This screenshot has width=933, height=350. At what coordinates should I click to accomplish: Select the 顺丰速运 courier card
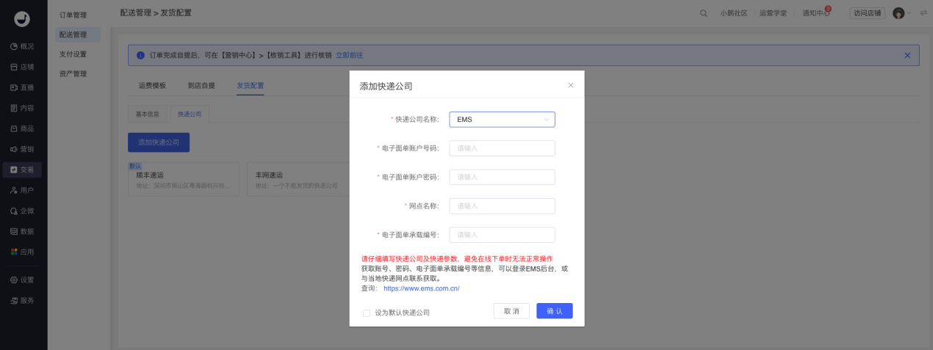point(184,179)
